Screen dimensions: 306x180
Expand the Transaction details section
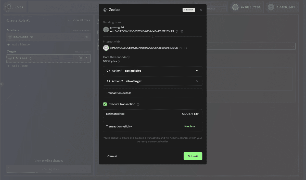(x=152, y=93)
